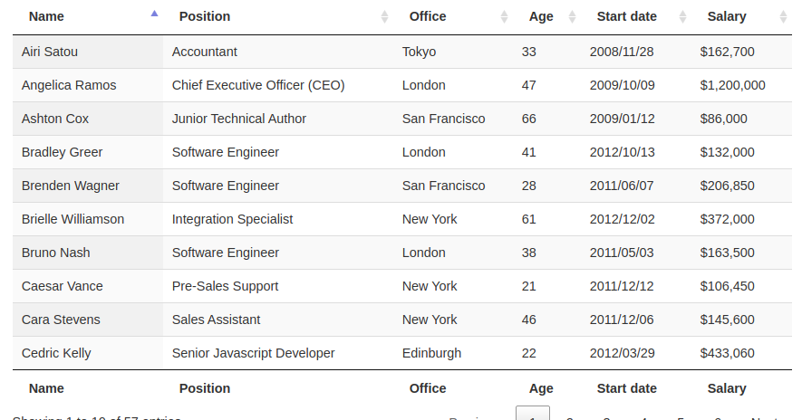
Task: Click the Bruno Nash name cell
Action: 56,253
